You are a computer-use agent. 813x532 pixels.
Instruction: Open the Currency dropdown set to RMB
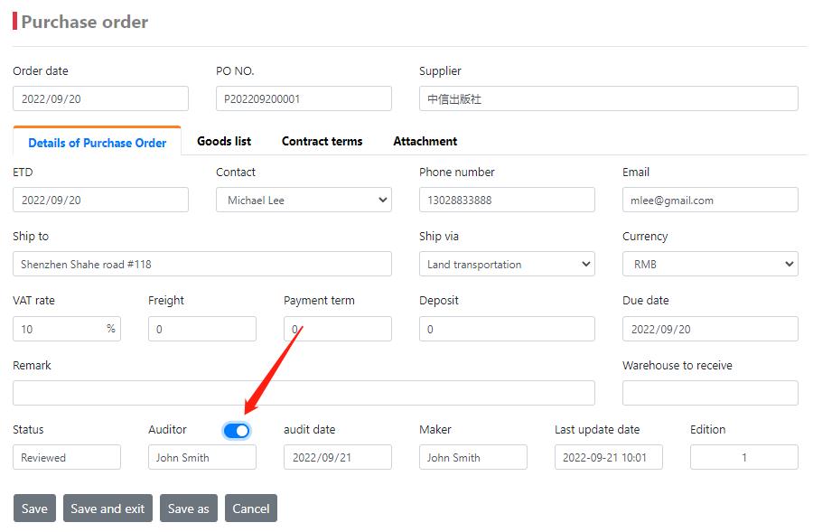click(710, 264)
